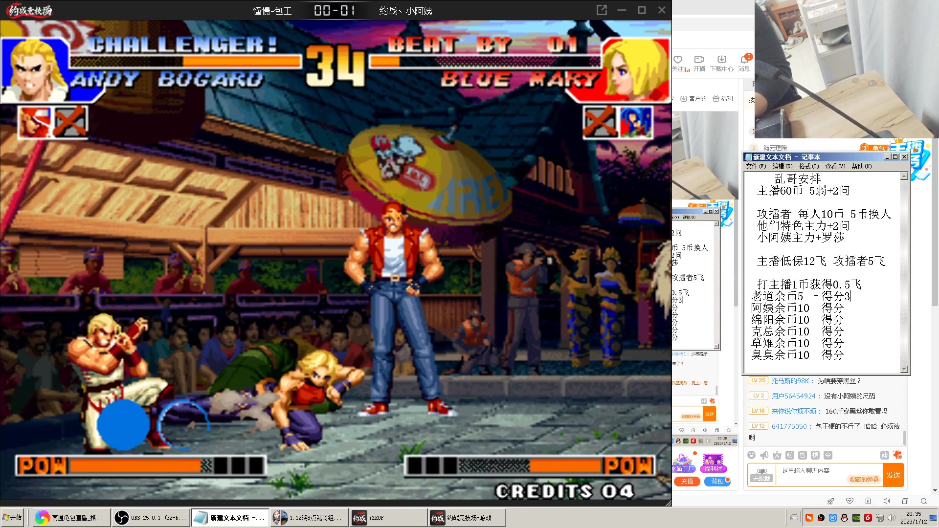Click the orange splash effects icon in chat
Screen dimensions: 939x528
[x=897, y=455]
